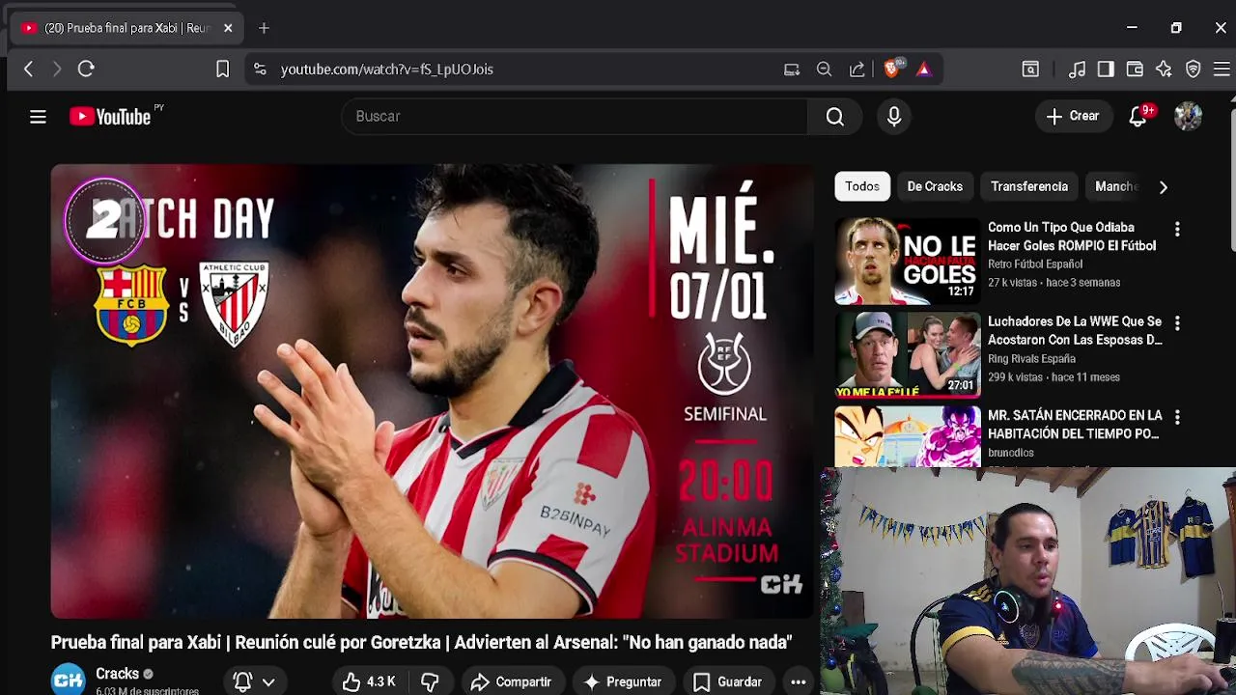The image size is (1236, 695).
Task: Go to the YouTube home logo
Action: click(110, 117)
